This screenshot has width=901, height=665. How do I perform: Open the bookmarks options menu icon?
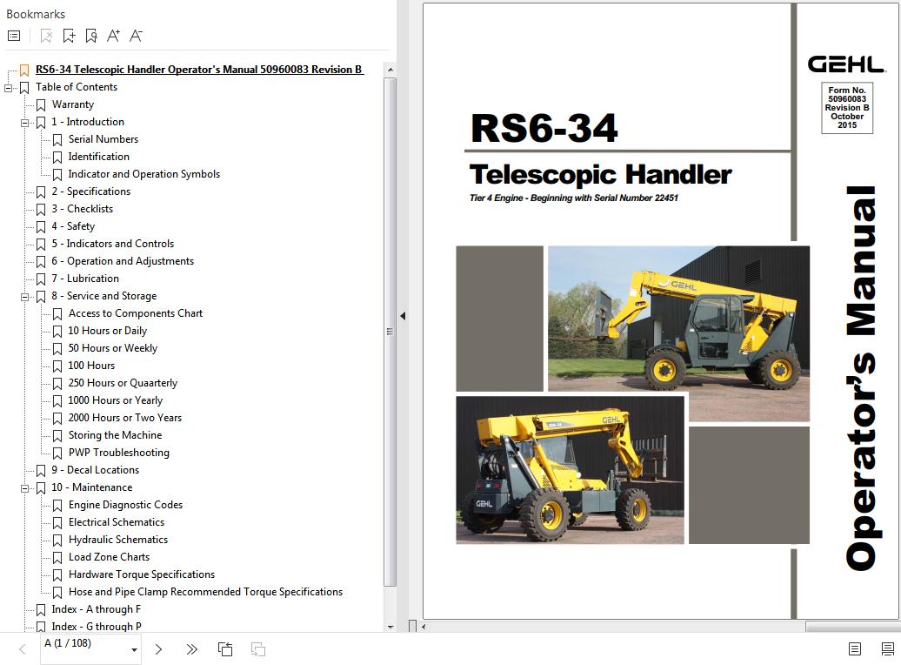pyautogui.click(x=14, y=36)
